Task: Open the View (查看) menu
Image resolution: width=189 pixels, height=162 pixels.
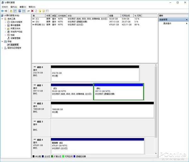Action: [x=23, y=7]
